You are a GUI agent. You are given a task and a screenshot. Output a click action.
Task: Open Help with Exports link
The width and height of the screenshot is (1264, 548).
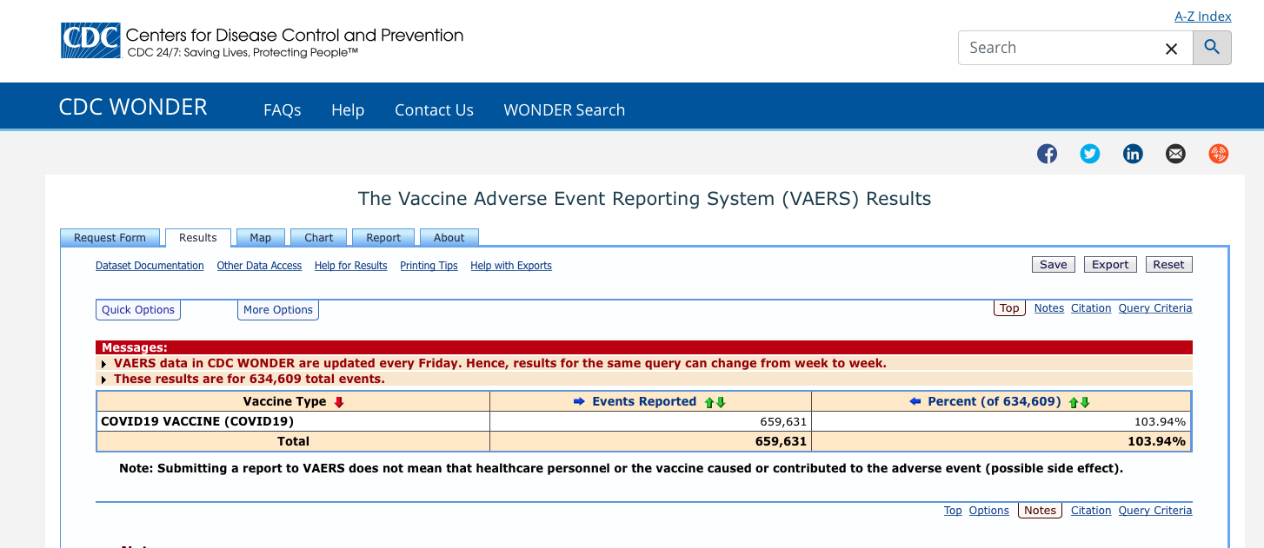point(511,266)
